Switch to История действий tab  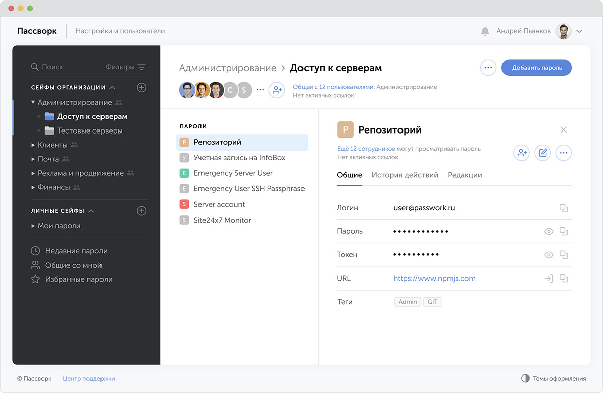(405, 175)
